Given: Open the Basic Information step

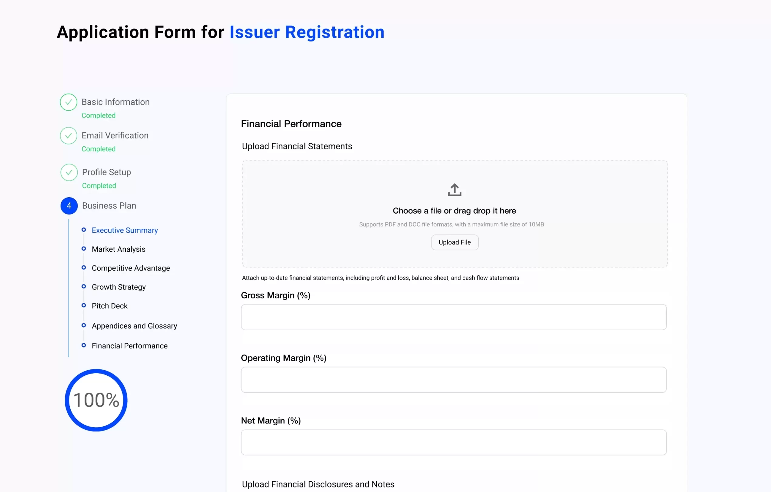Looking at the screenshot, I should (x=115, y=102).
